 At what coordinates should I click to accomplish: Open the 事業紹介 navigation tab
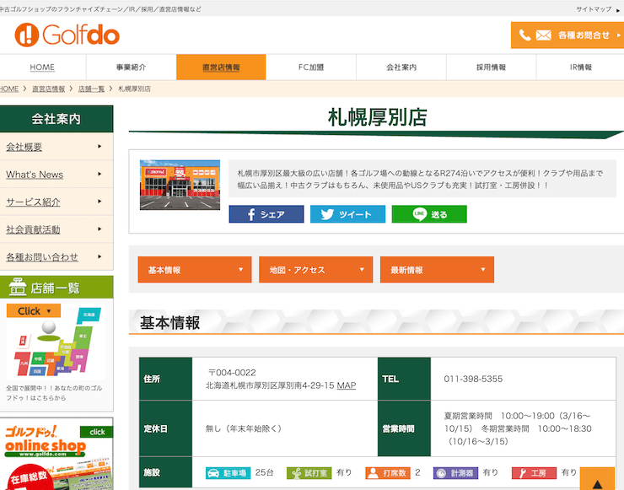[131, 67]
